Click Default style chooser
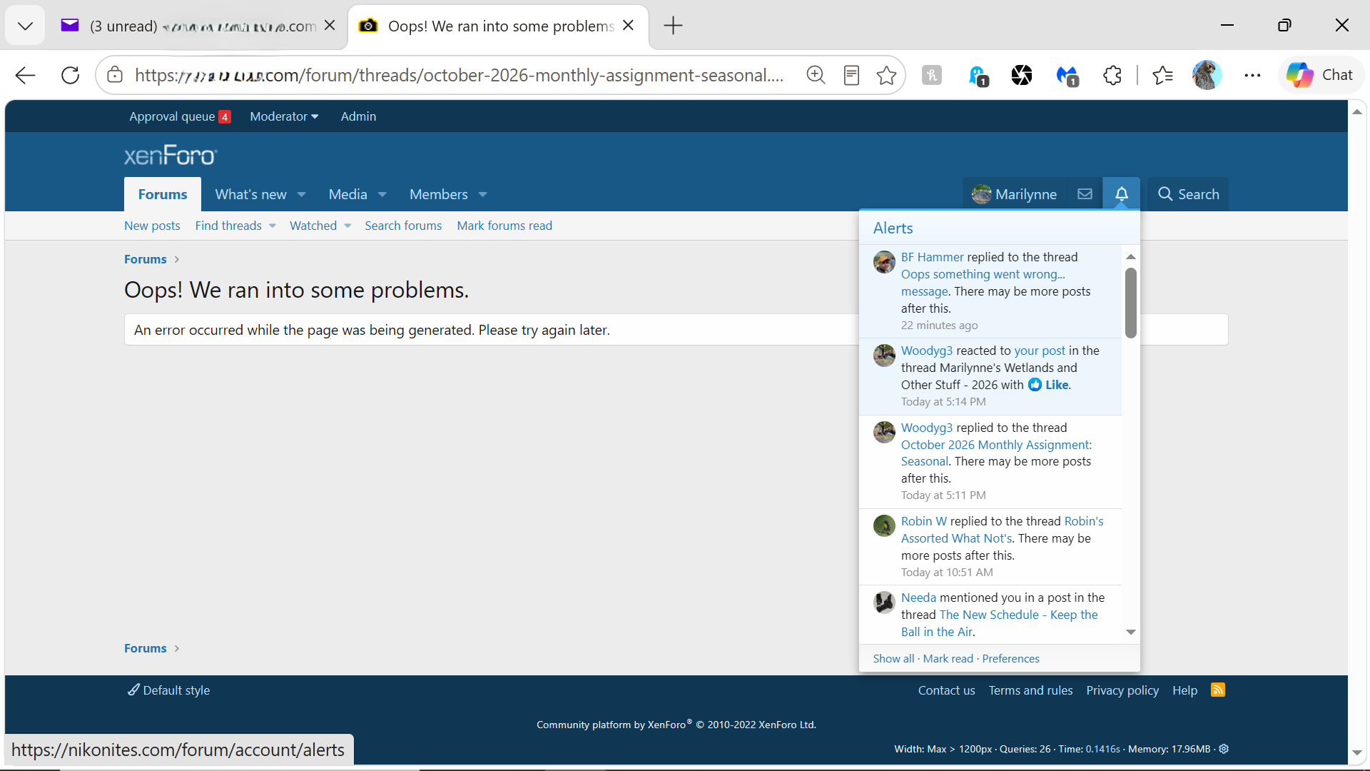Screen dimensions: 1370x771 [x=168, y=690]
